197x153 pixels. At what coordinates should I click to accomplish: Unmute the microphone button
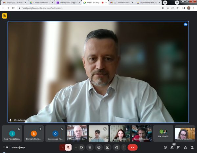point(68,147)
